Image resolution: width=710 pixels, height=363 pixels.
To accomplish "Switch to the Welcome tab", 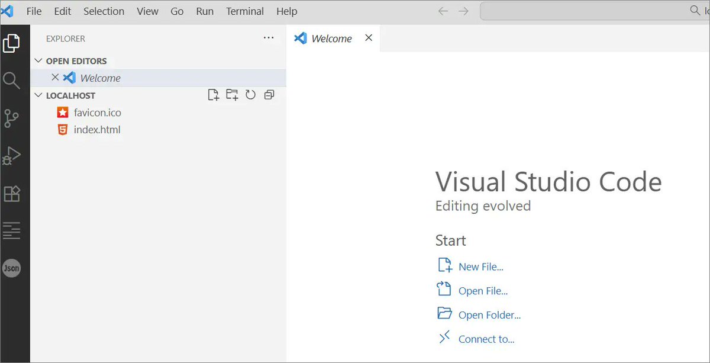I will [x=332, y=38].
